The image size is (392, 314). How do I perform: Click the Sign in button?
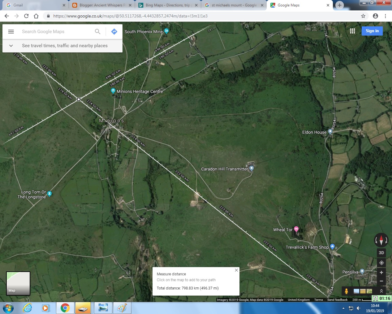coord(372,31)
